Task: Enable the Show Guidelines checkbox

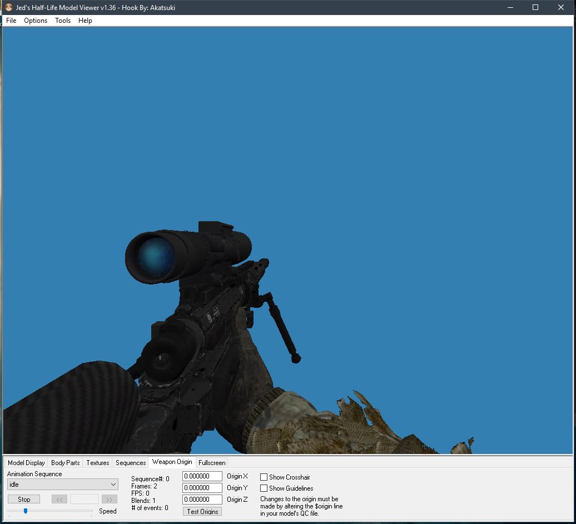Action: click(264, 488)
